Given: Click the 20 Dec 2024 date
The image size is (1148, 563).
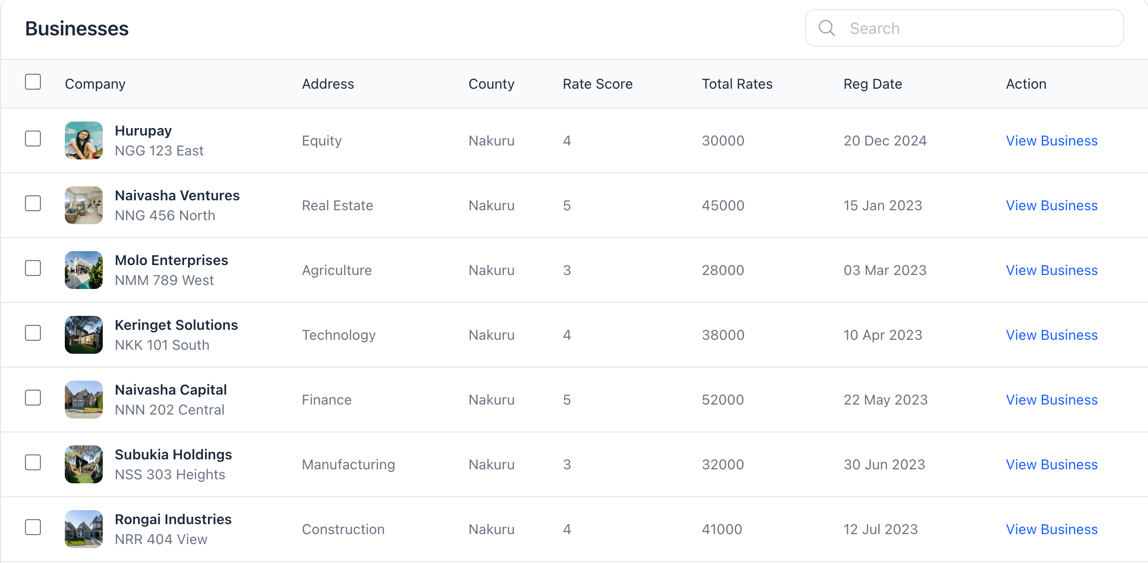Looking at the screenshot, I should [885, 141].
